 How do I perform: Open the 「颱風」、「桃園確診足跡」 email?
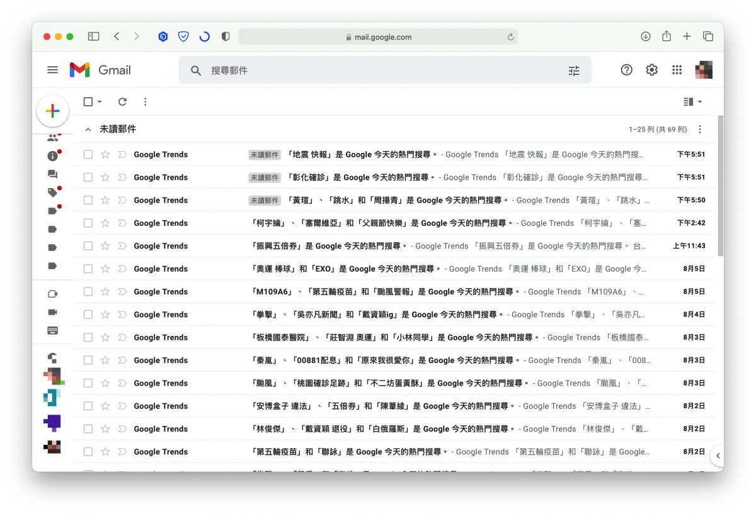click(x=394, y=383)
